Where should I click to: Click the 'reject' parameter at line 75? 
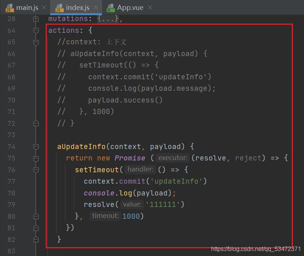coord(248,158)
